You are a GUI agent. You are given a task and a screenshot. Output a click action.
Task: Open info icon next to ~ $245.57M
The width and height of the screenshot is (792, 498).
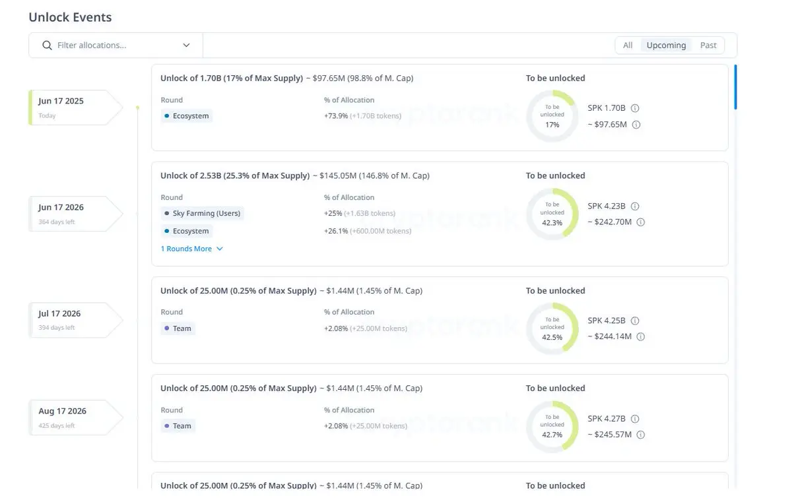click(640, 435)
